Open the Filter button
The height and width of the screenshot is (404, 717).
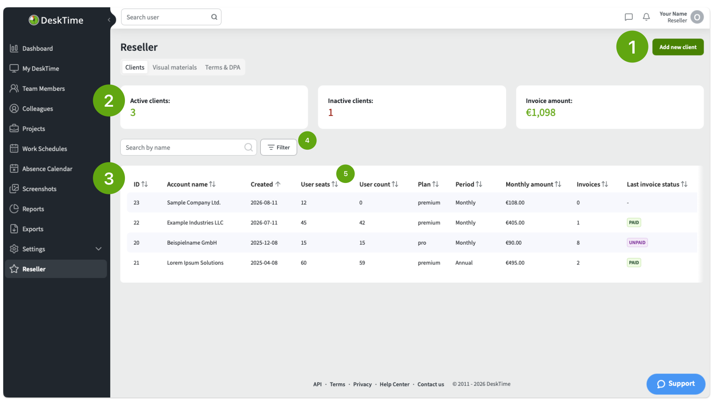pyautogui.click(x=279, y=147)
